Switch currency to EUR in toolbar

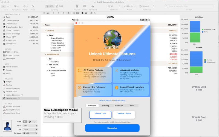(59, 6)
